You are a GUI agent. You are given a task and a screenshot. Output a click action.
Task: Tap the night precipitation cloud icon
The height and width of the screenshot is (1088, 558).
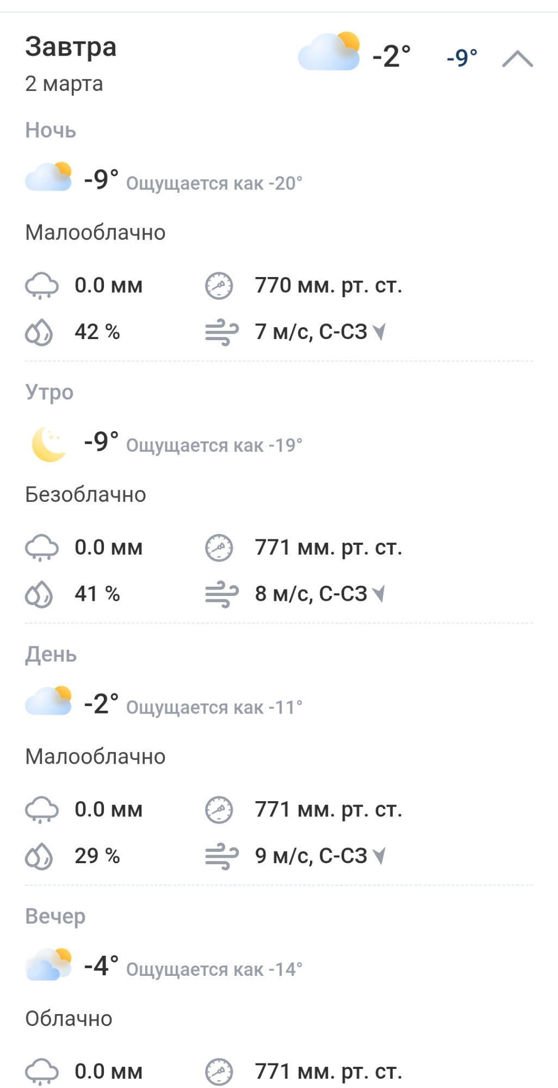[41, 286]
